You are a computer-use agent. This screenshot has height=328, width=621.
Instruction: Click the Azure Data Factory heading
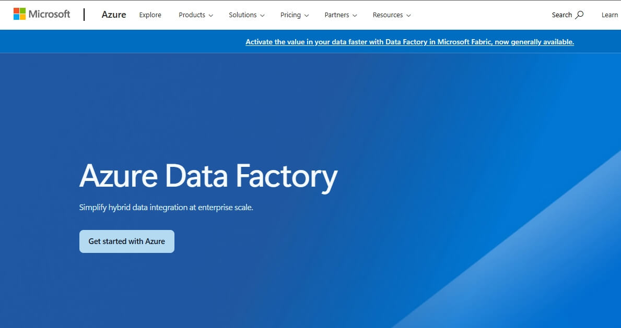tap(208, 176)
